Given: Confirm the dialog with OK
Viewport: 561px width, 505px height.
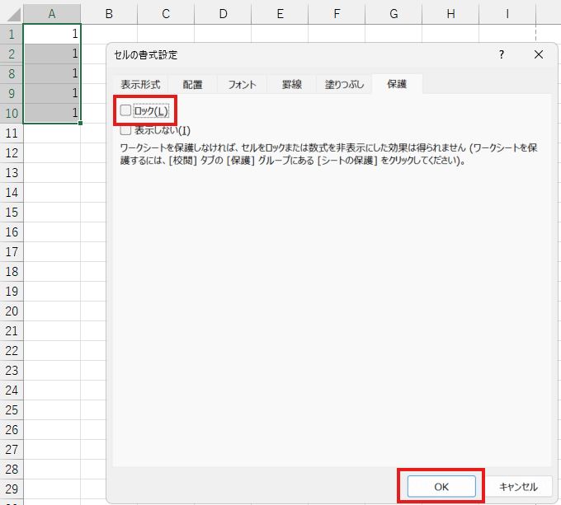Looking at the screenshot, I should 441,486.
